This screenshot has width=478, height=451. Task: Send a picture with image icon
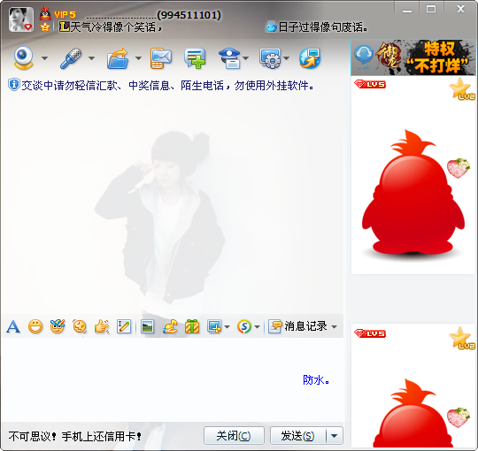pos(148,326)
